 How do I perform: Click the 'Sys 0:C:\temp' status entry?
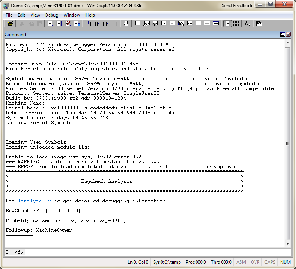pos(167,262)
